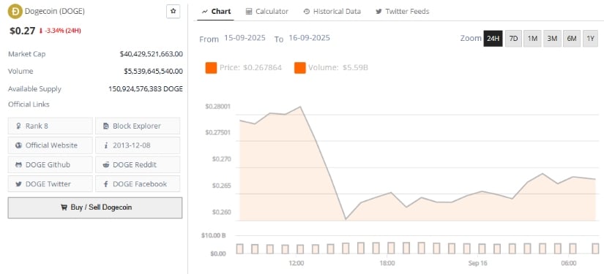Click the -3.34% (24H) change indicator

pyautogui.click(x=60, y=31)
